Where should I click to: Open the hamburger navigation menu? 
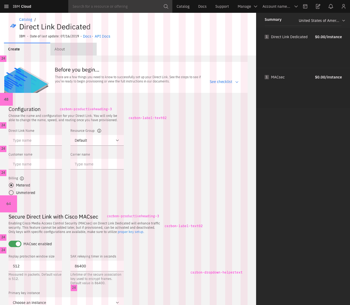6,6
